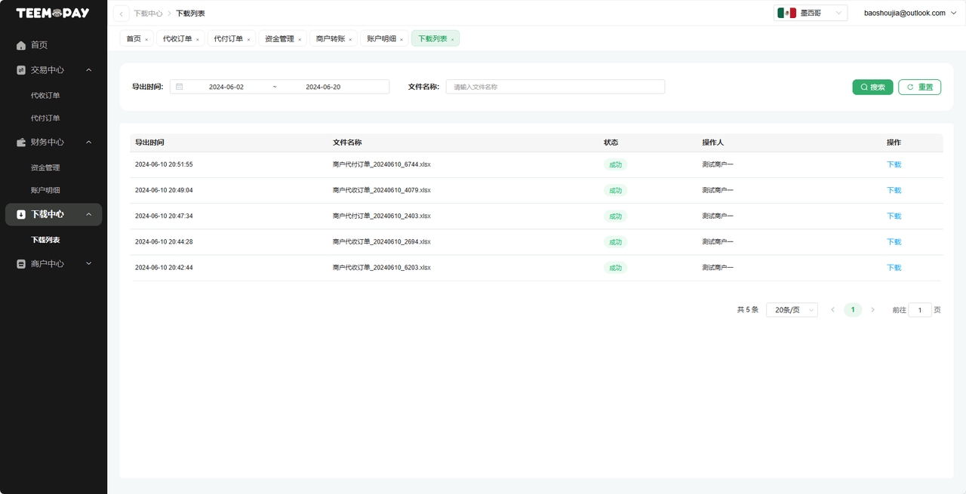The image size is (966, 494).
Task: Click the 下载中心 download icon
Action: pyautogui.click(x=21, y=215)
